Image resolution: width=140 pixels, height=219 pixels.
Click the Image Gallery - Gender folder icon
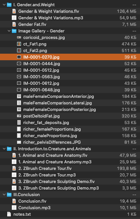click(x=14, y=31)
